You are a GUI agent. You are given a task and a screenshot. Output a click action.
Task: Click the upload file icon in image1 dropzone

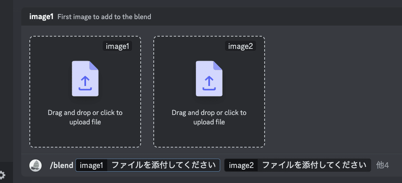point(85,78)
